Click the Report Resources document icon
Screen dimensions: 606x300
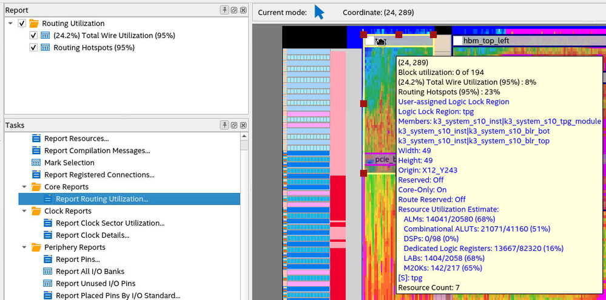[36, 139]
